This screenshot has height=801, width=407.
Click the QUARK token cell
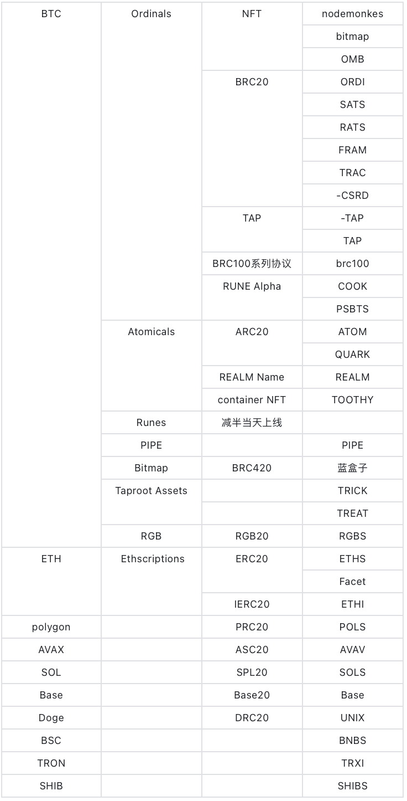pos(352,355)
